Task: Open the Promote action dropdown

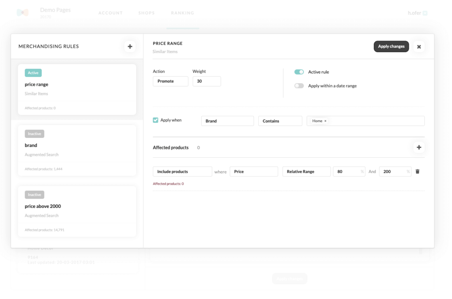Action: (170, 81)
